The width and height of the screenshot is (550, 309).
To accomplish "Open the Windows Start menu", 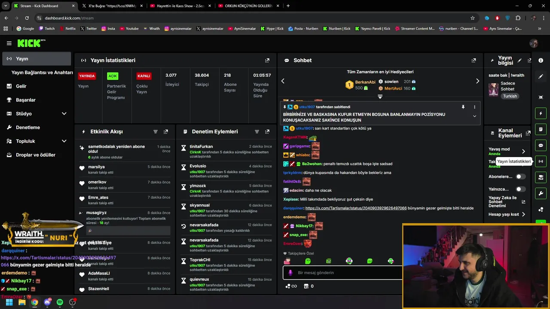I will click(x=9, y=302).
